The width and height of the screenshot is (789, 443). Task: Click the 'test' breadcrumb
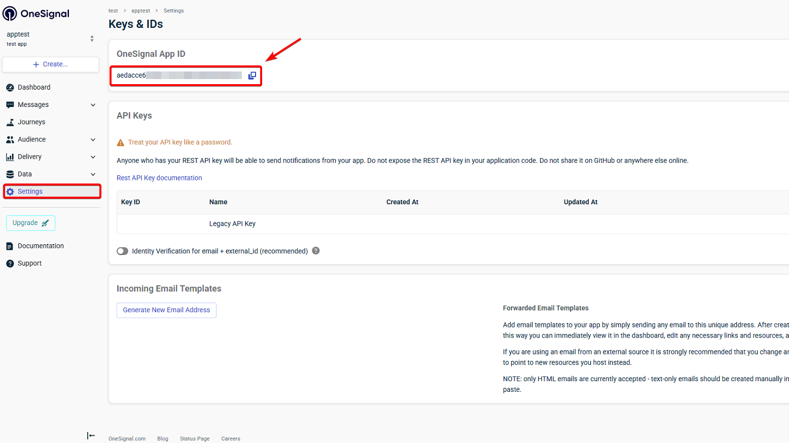tap(113, 11)
